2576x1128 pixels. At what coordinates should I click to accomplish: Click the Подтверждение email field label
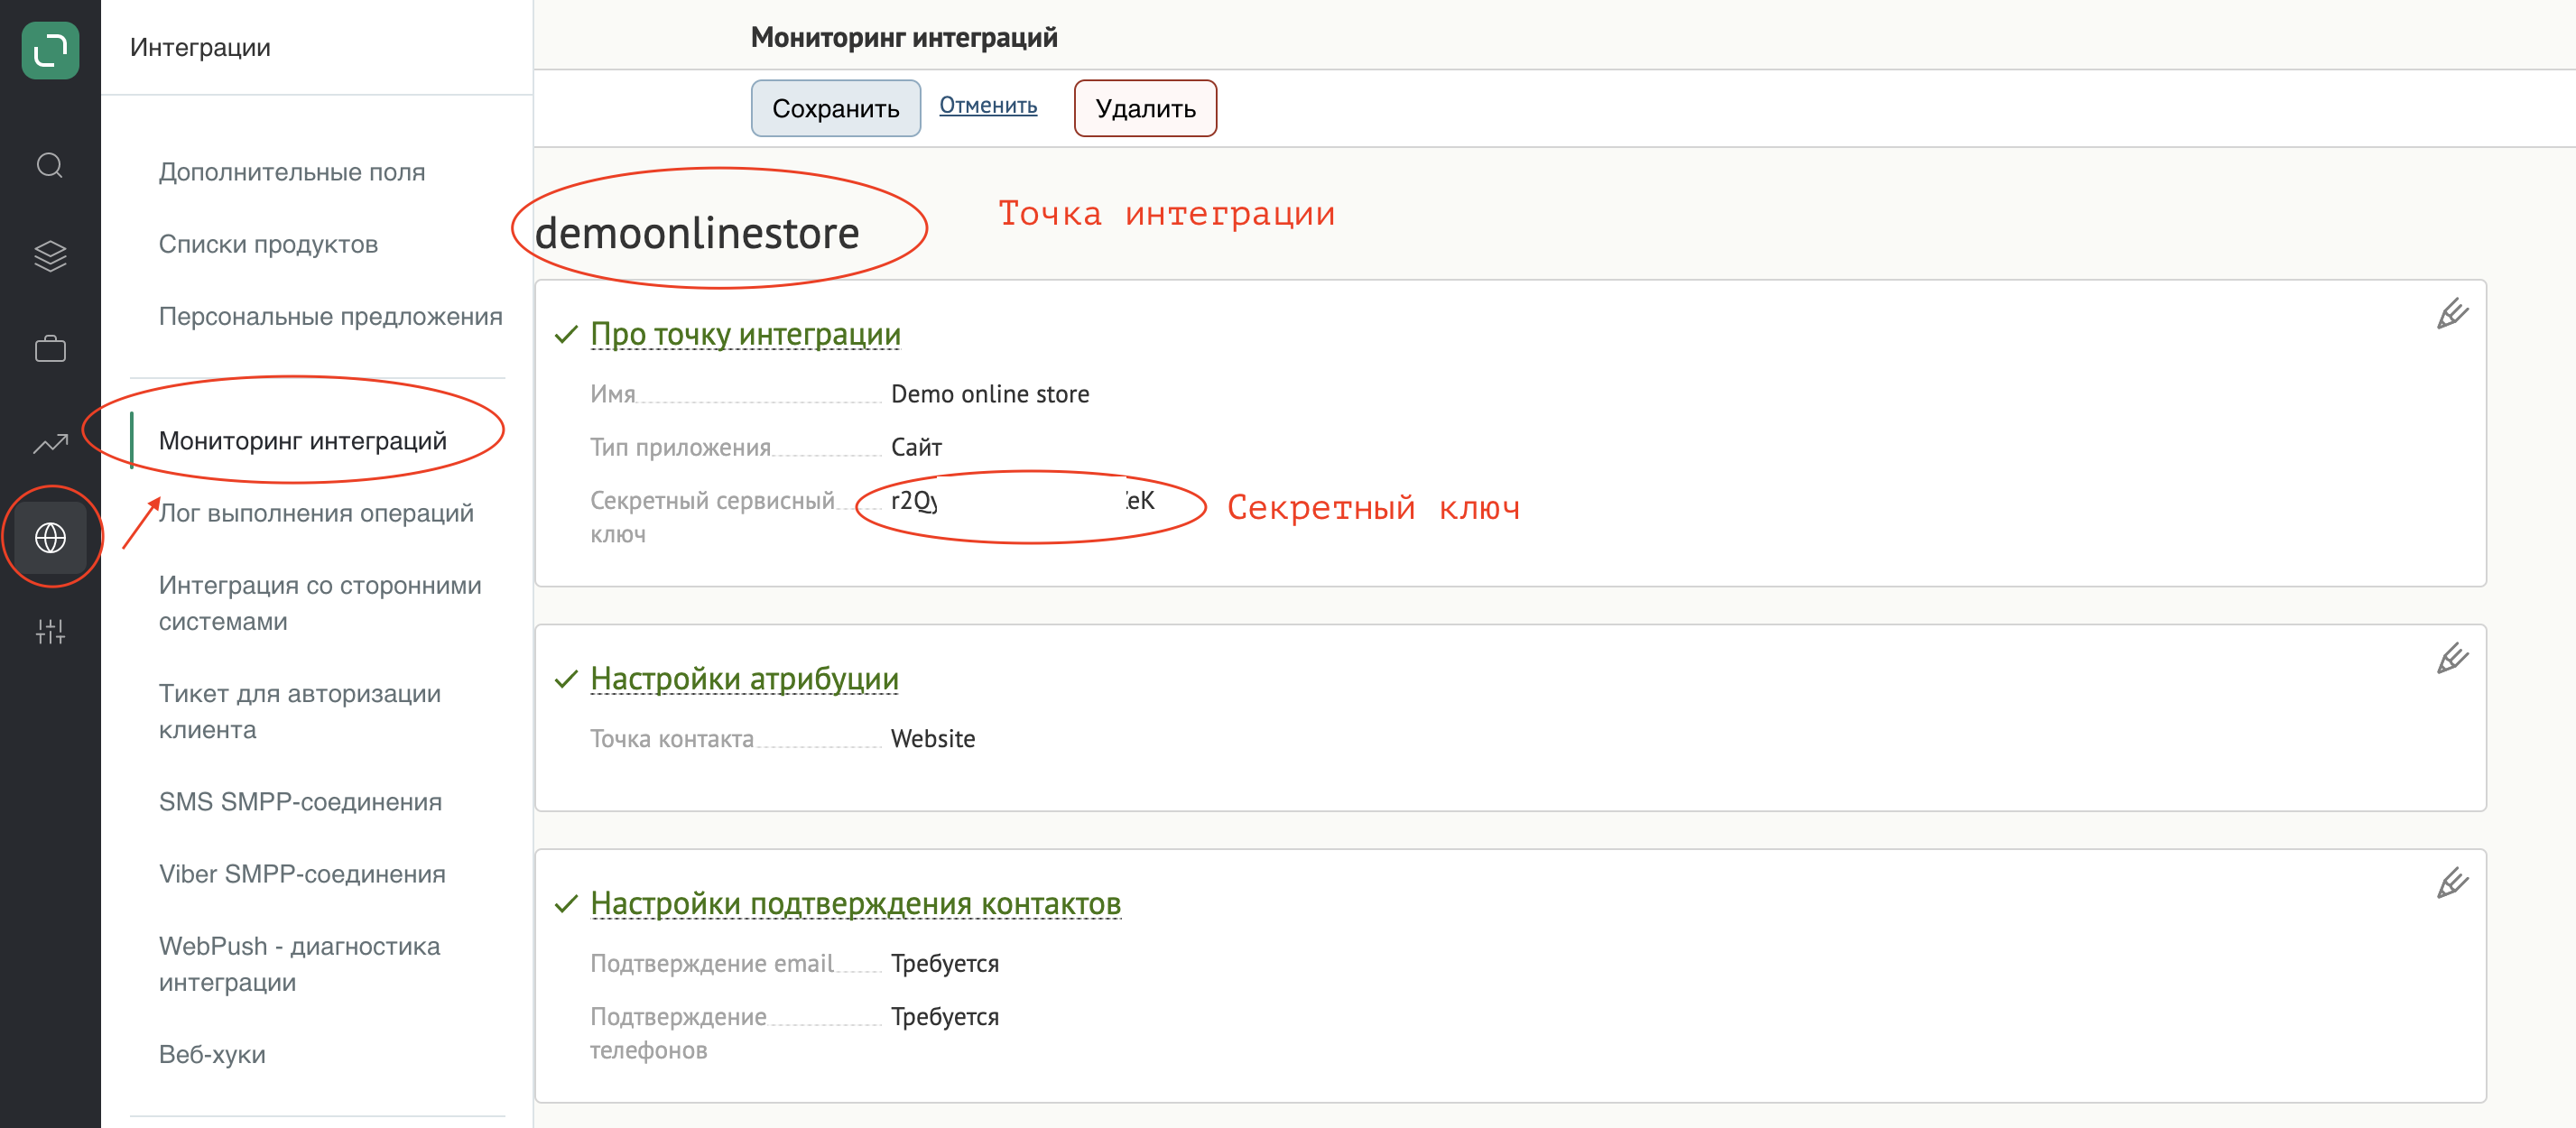712,964
